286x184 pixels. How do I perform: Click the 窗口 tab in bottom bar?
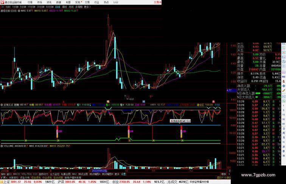pos(9,174)
